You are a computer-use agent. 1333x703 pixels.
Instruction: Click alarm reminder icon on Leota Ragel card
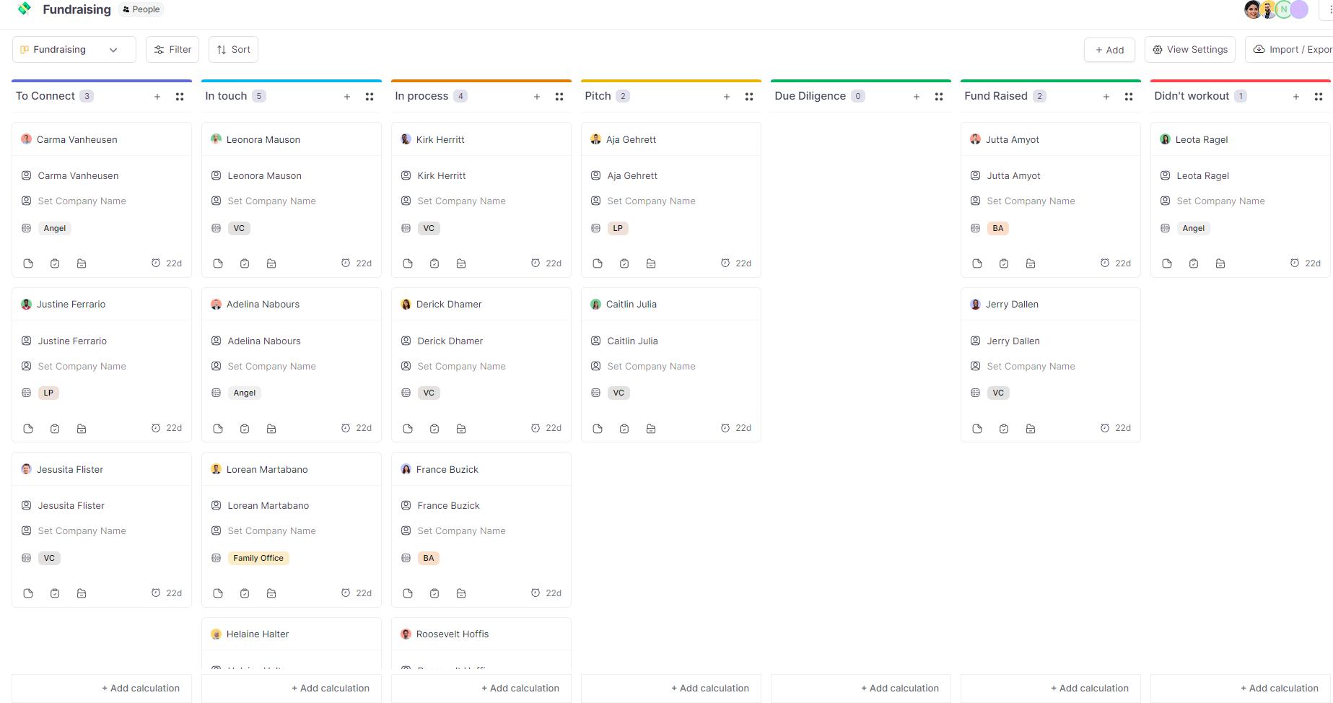[x=1294, y=263]
